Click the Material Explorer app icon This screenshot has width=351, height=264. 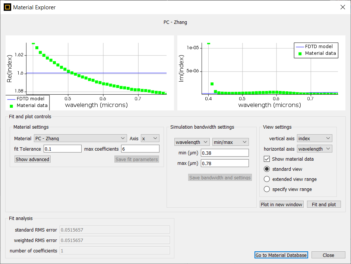coord(7,7)
